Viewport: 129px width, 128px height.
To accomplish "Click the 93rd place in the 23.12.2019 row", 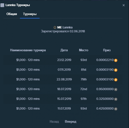I will click(84, 60).
